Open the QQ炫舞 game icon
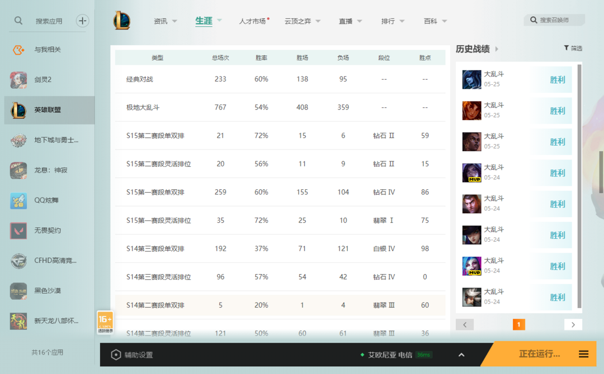The height and width of the screenshot is (374, 604). click(18, 200)
